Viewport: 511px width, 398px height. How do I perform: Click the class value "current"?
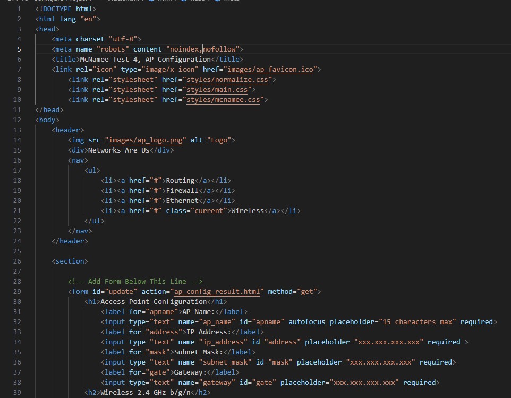click(x=209, y=211)
